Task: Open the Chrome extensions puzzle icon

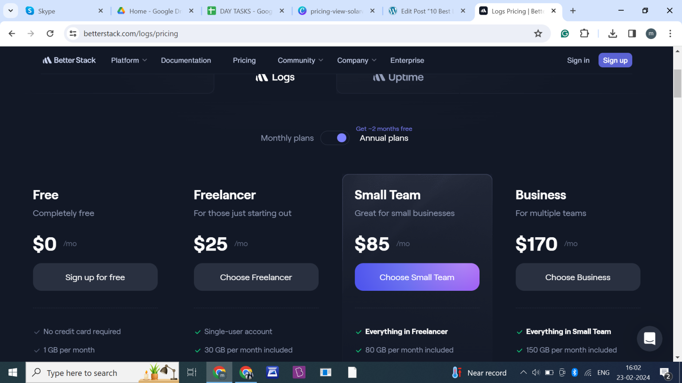Action: pos(584,33)
